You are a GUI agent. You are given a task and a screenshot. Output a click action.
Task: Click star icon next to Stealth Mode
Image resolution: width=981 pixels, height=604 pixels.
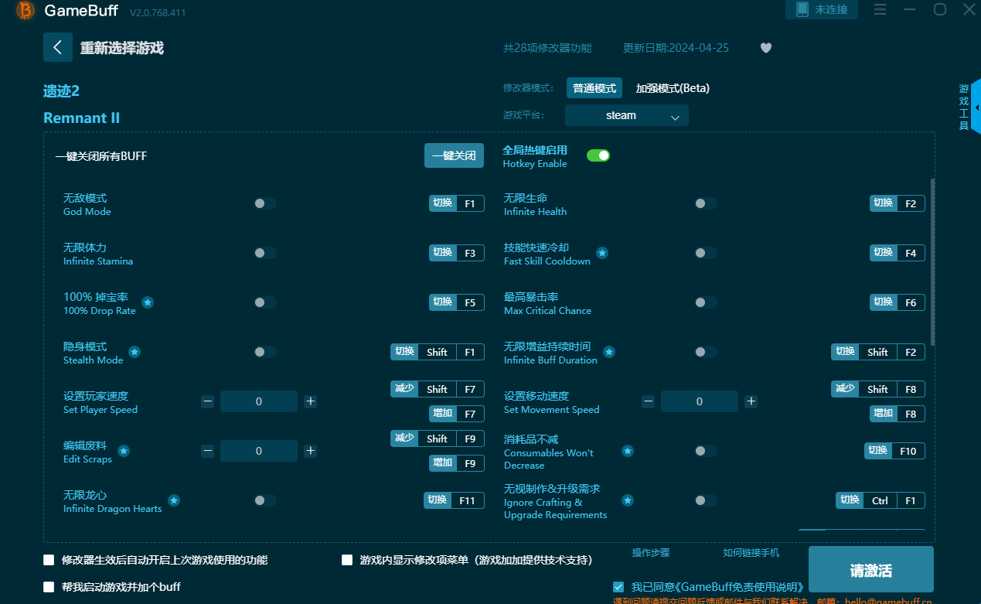point(135,352)
